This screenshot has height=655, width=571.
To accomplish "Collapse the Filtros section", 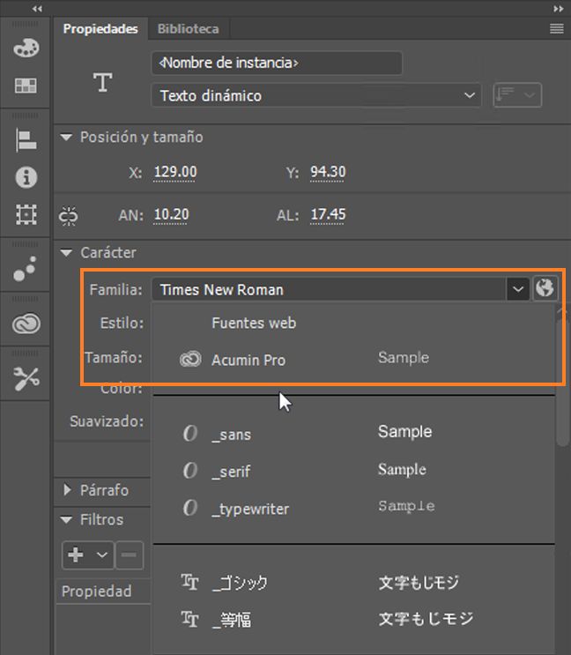I will click(x=66, y=520).
